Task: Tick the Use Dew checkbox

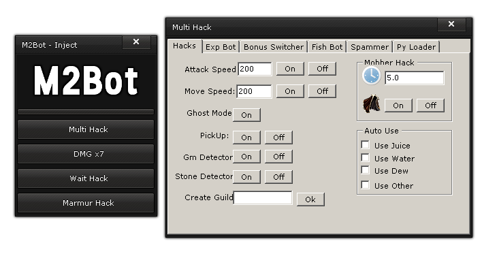Action: [366, 170]
